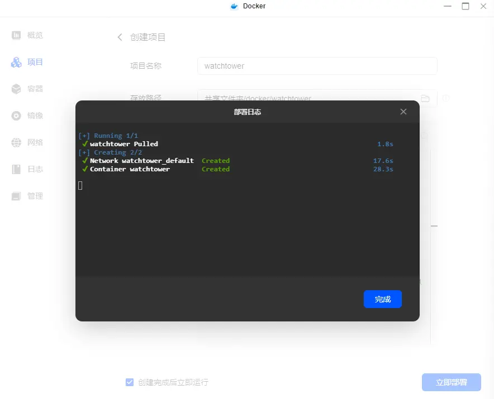Click the 项目名称 watchtower input field
This screenshot has height=399, width=494.
(x=317, y=66)
